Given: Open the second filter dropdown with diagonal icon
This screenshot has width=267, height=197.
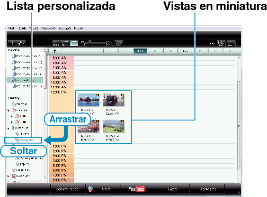Looking at the screenshot, I should [231, 43].
